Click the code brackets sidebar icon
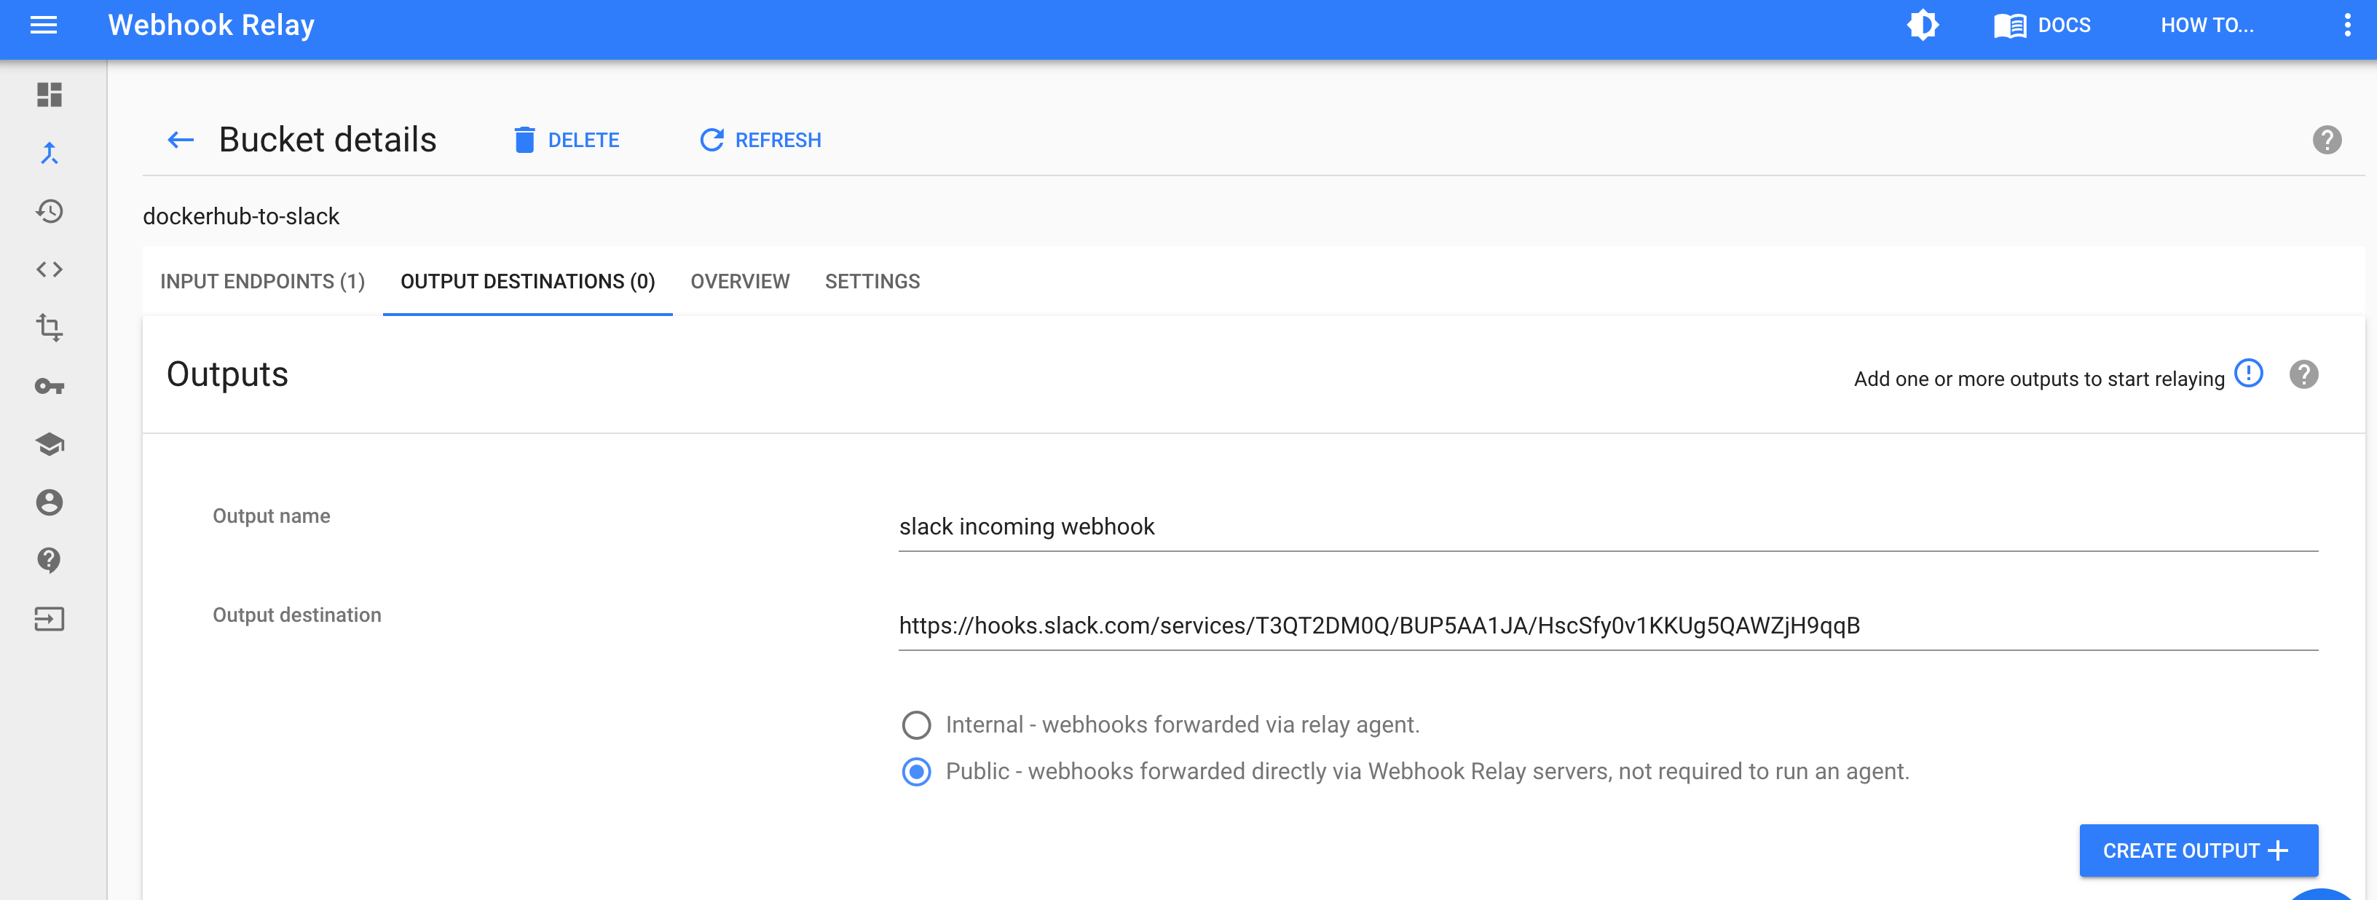 (49, 269)
